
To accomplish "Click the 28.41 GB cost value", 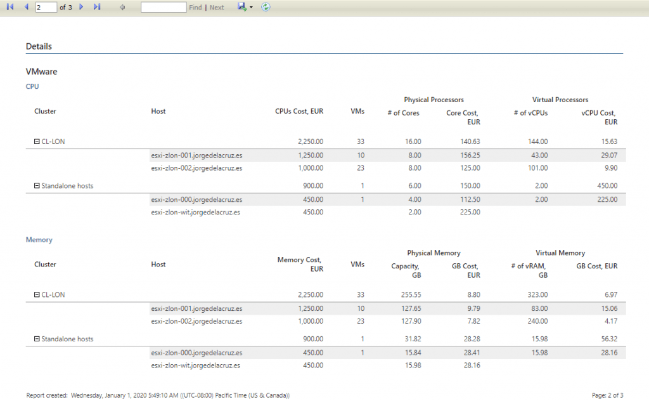I will coord(472,353).
